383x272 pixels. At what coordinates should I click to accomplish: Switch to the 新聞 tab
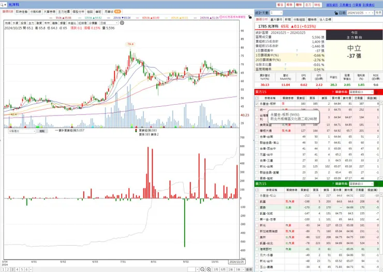coord(288,19)
